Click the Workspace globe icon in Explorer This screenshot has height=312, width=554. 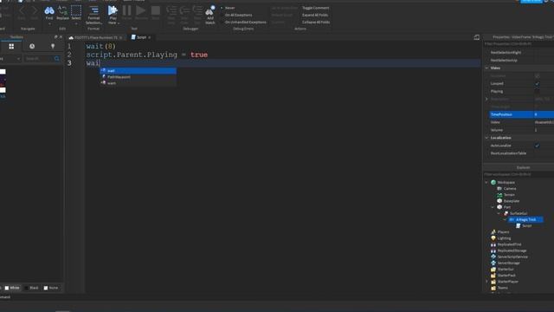pyautogui.click(x=493, y=182)
